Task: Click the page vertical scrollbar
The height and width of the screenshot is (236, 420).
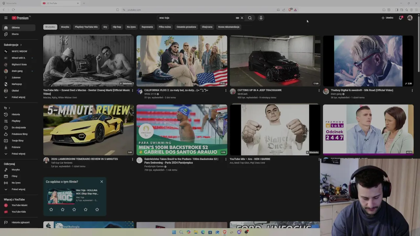Action: [x=419, y=44]
